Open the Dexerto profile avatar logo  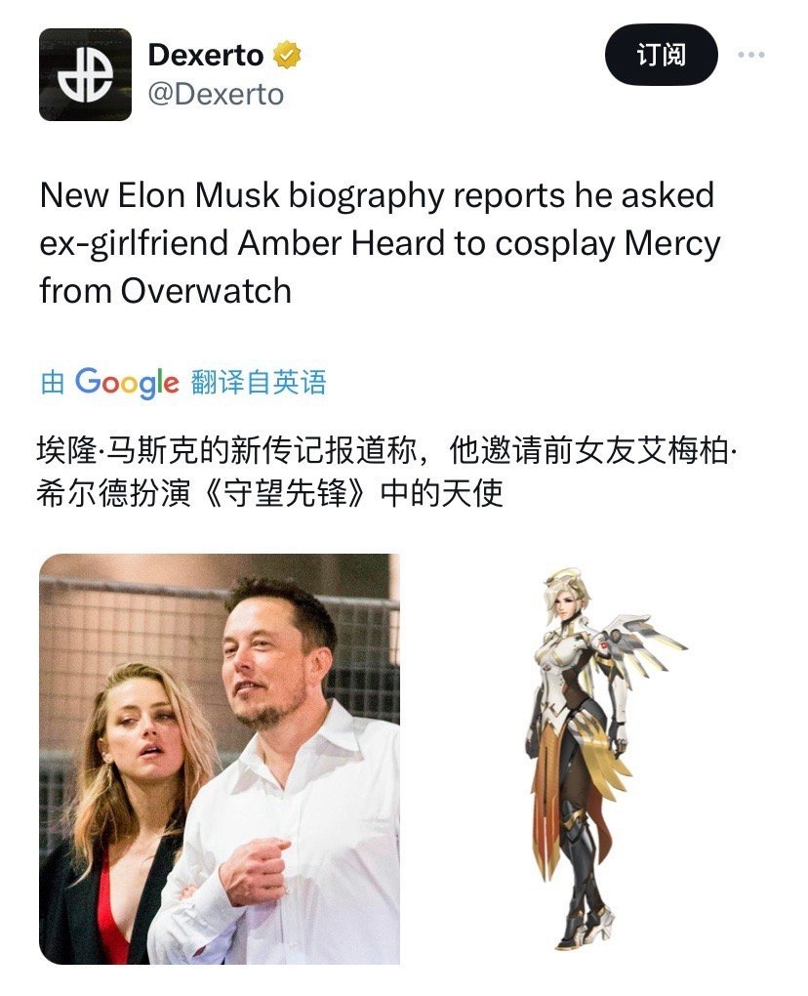(x=85, y=74)
